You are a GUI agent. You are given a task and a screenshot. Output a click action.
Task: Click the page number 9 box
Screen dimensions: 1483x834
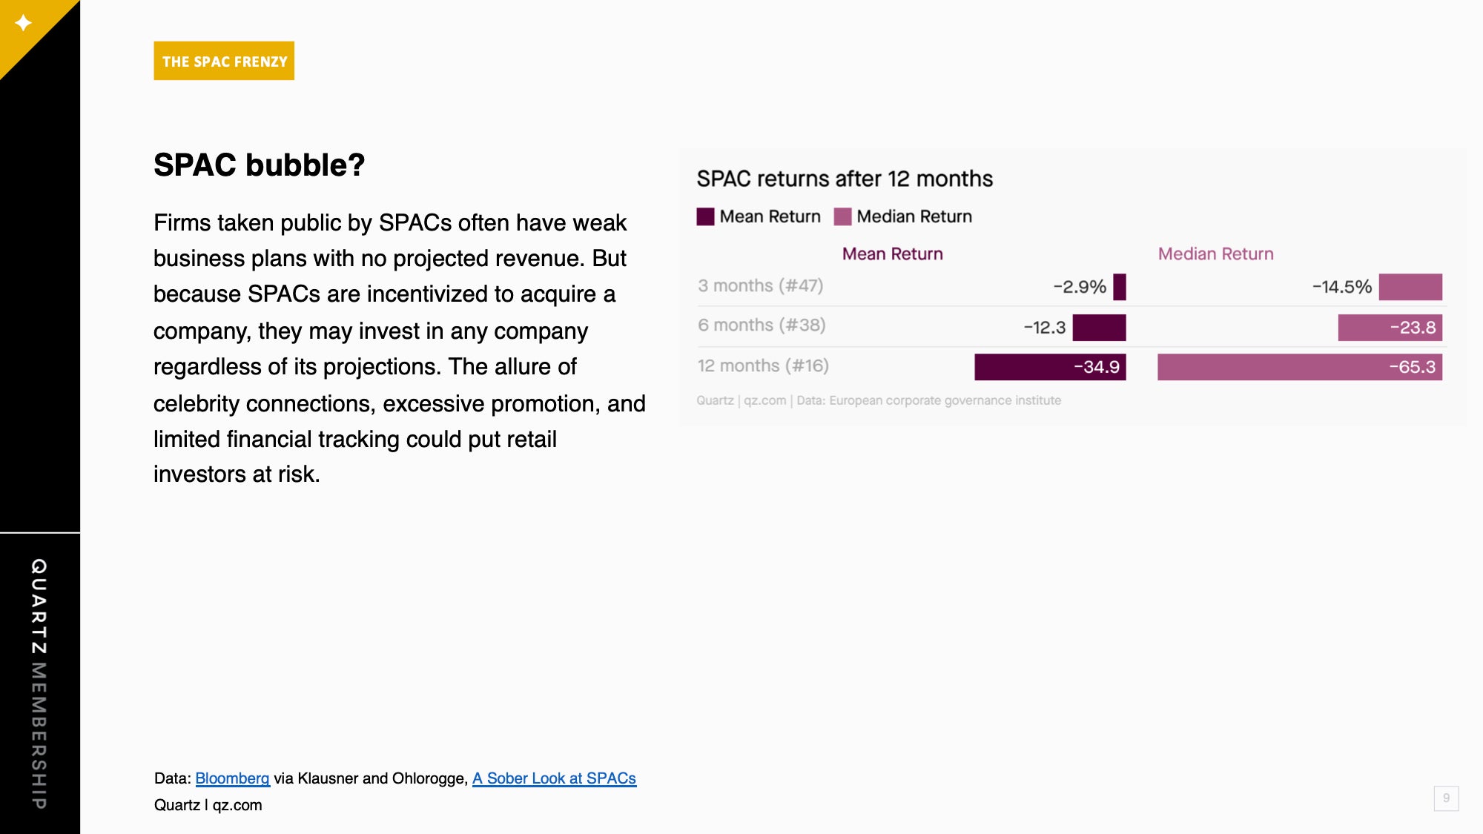click(1446, 798)
